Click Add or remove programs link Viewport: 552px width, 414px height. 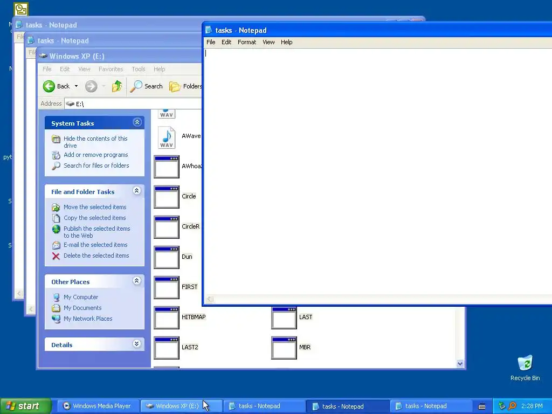coord(96,155)
